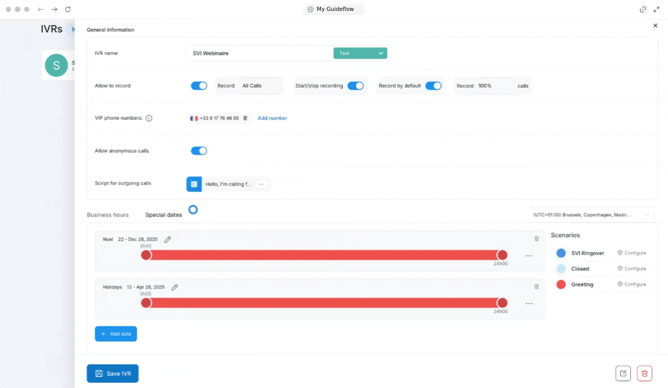Switch to the Business hours tab
Screen dimensions: 668x388
[x=108, y=215]
